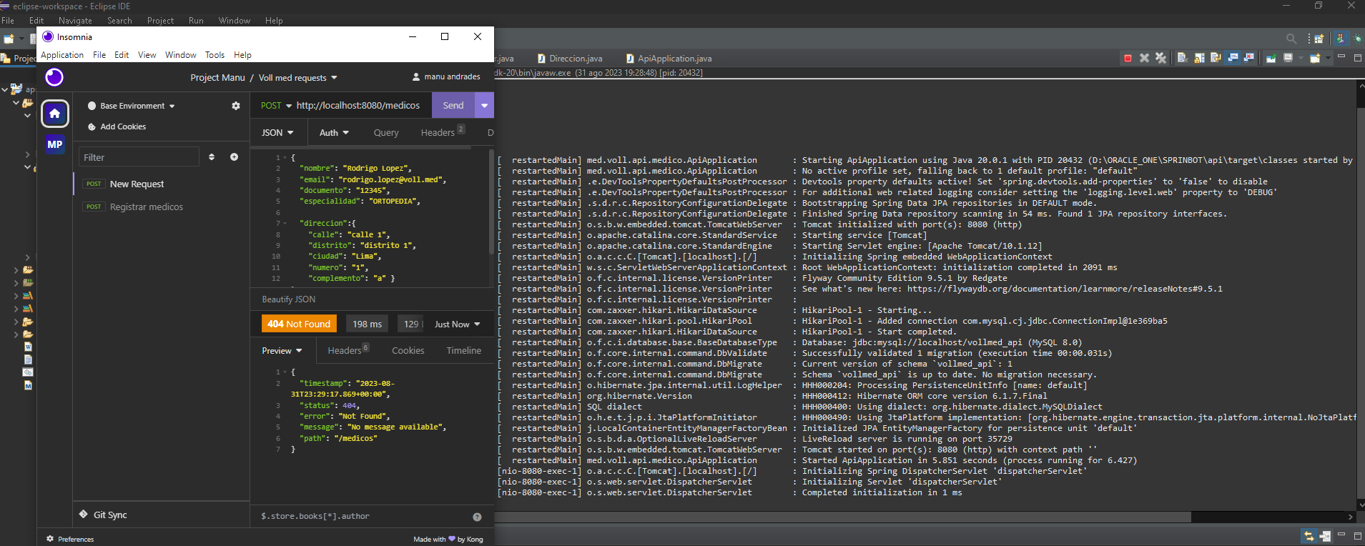Click the 198 ms response time badge

[x=367, y=324]
